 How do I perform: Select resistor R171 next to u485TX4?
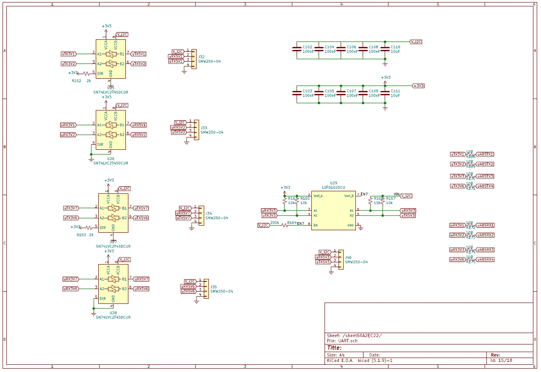471,186
